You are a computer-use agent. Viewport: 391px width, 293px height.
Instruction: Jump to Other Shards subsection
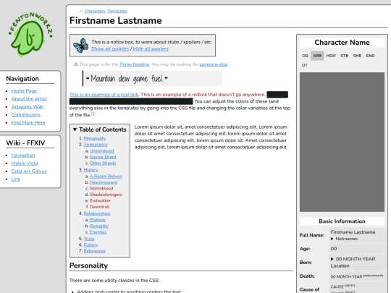click(x=103, y=164)
